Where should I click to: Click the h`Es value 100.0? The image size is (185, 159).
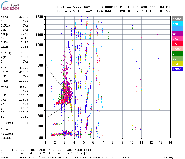coord(24,81)
